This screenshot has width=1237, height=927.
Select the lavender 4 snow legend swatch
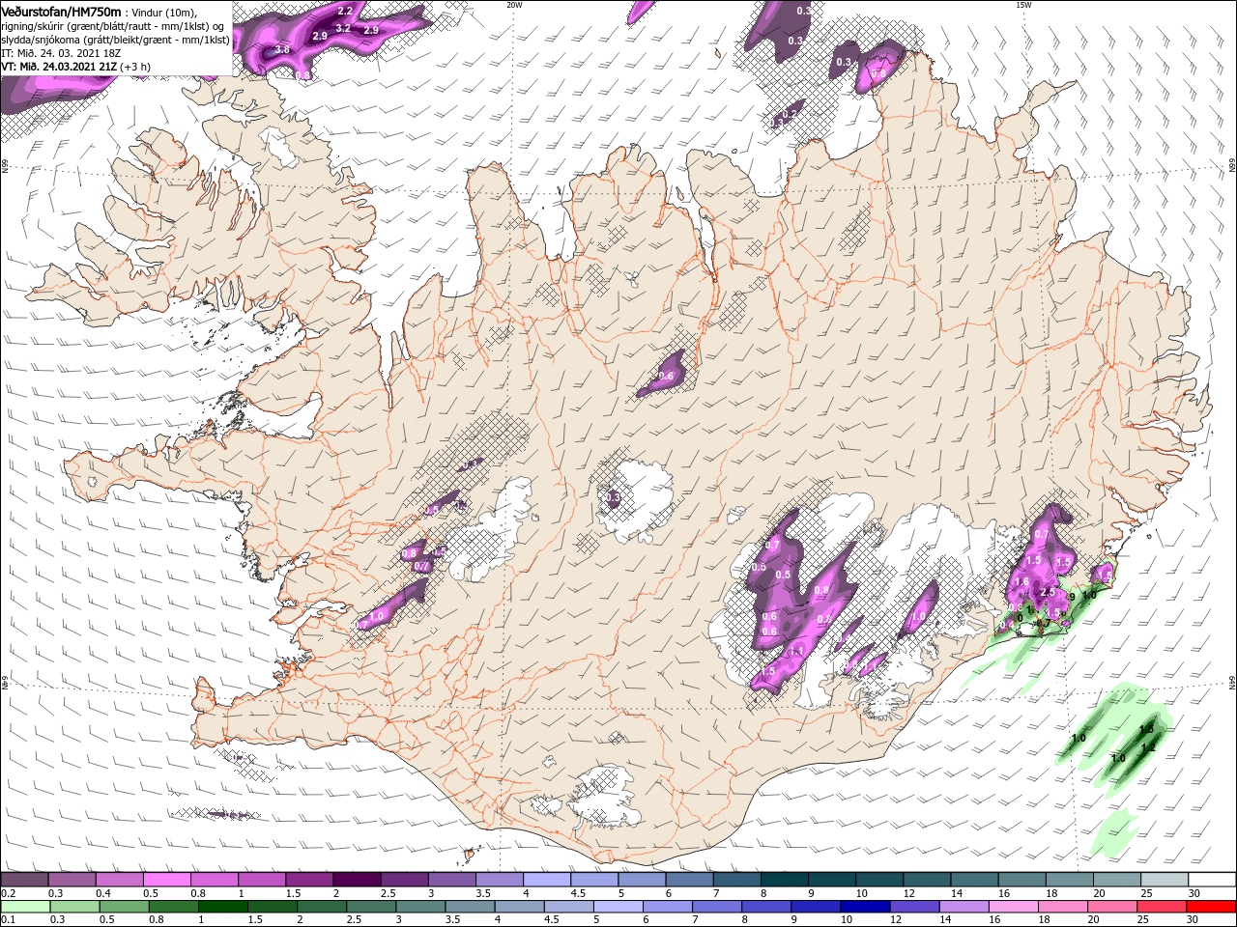pyautogui.click(x=547, y=881)
